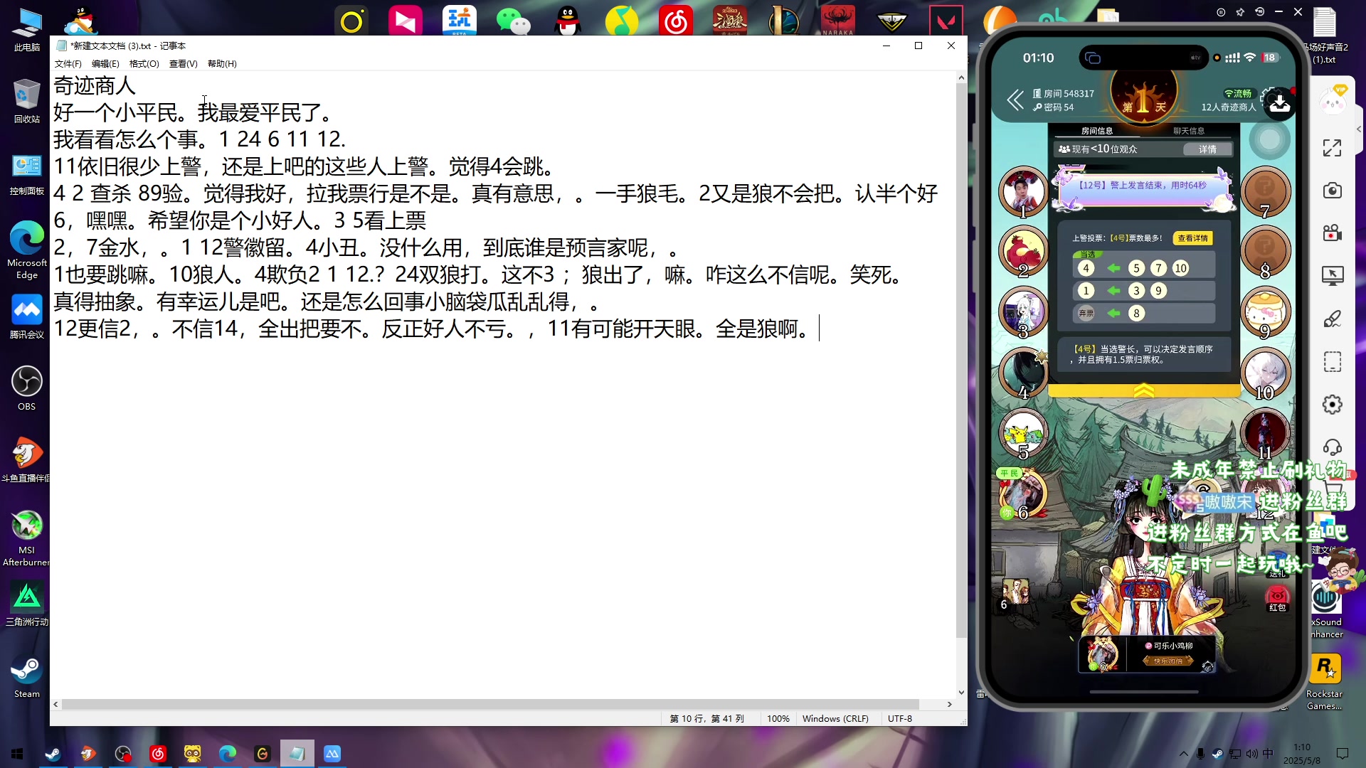Collapse the mirror sidebar with the side arrow
Image resolution: width=1366 pixels, height=768 pixels.
[x=1358, y=129]
